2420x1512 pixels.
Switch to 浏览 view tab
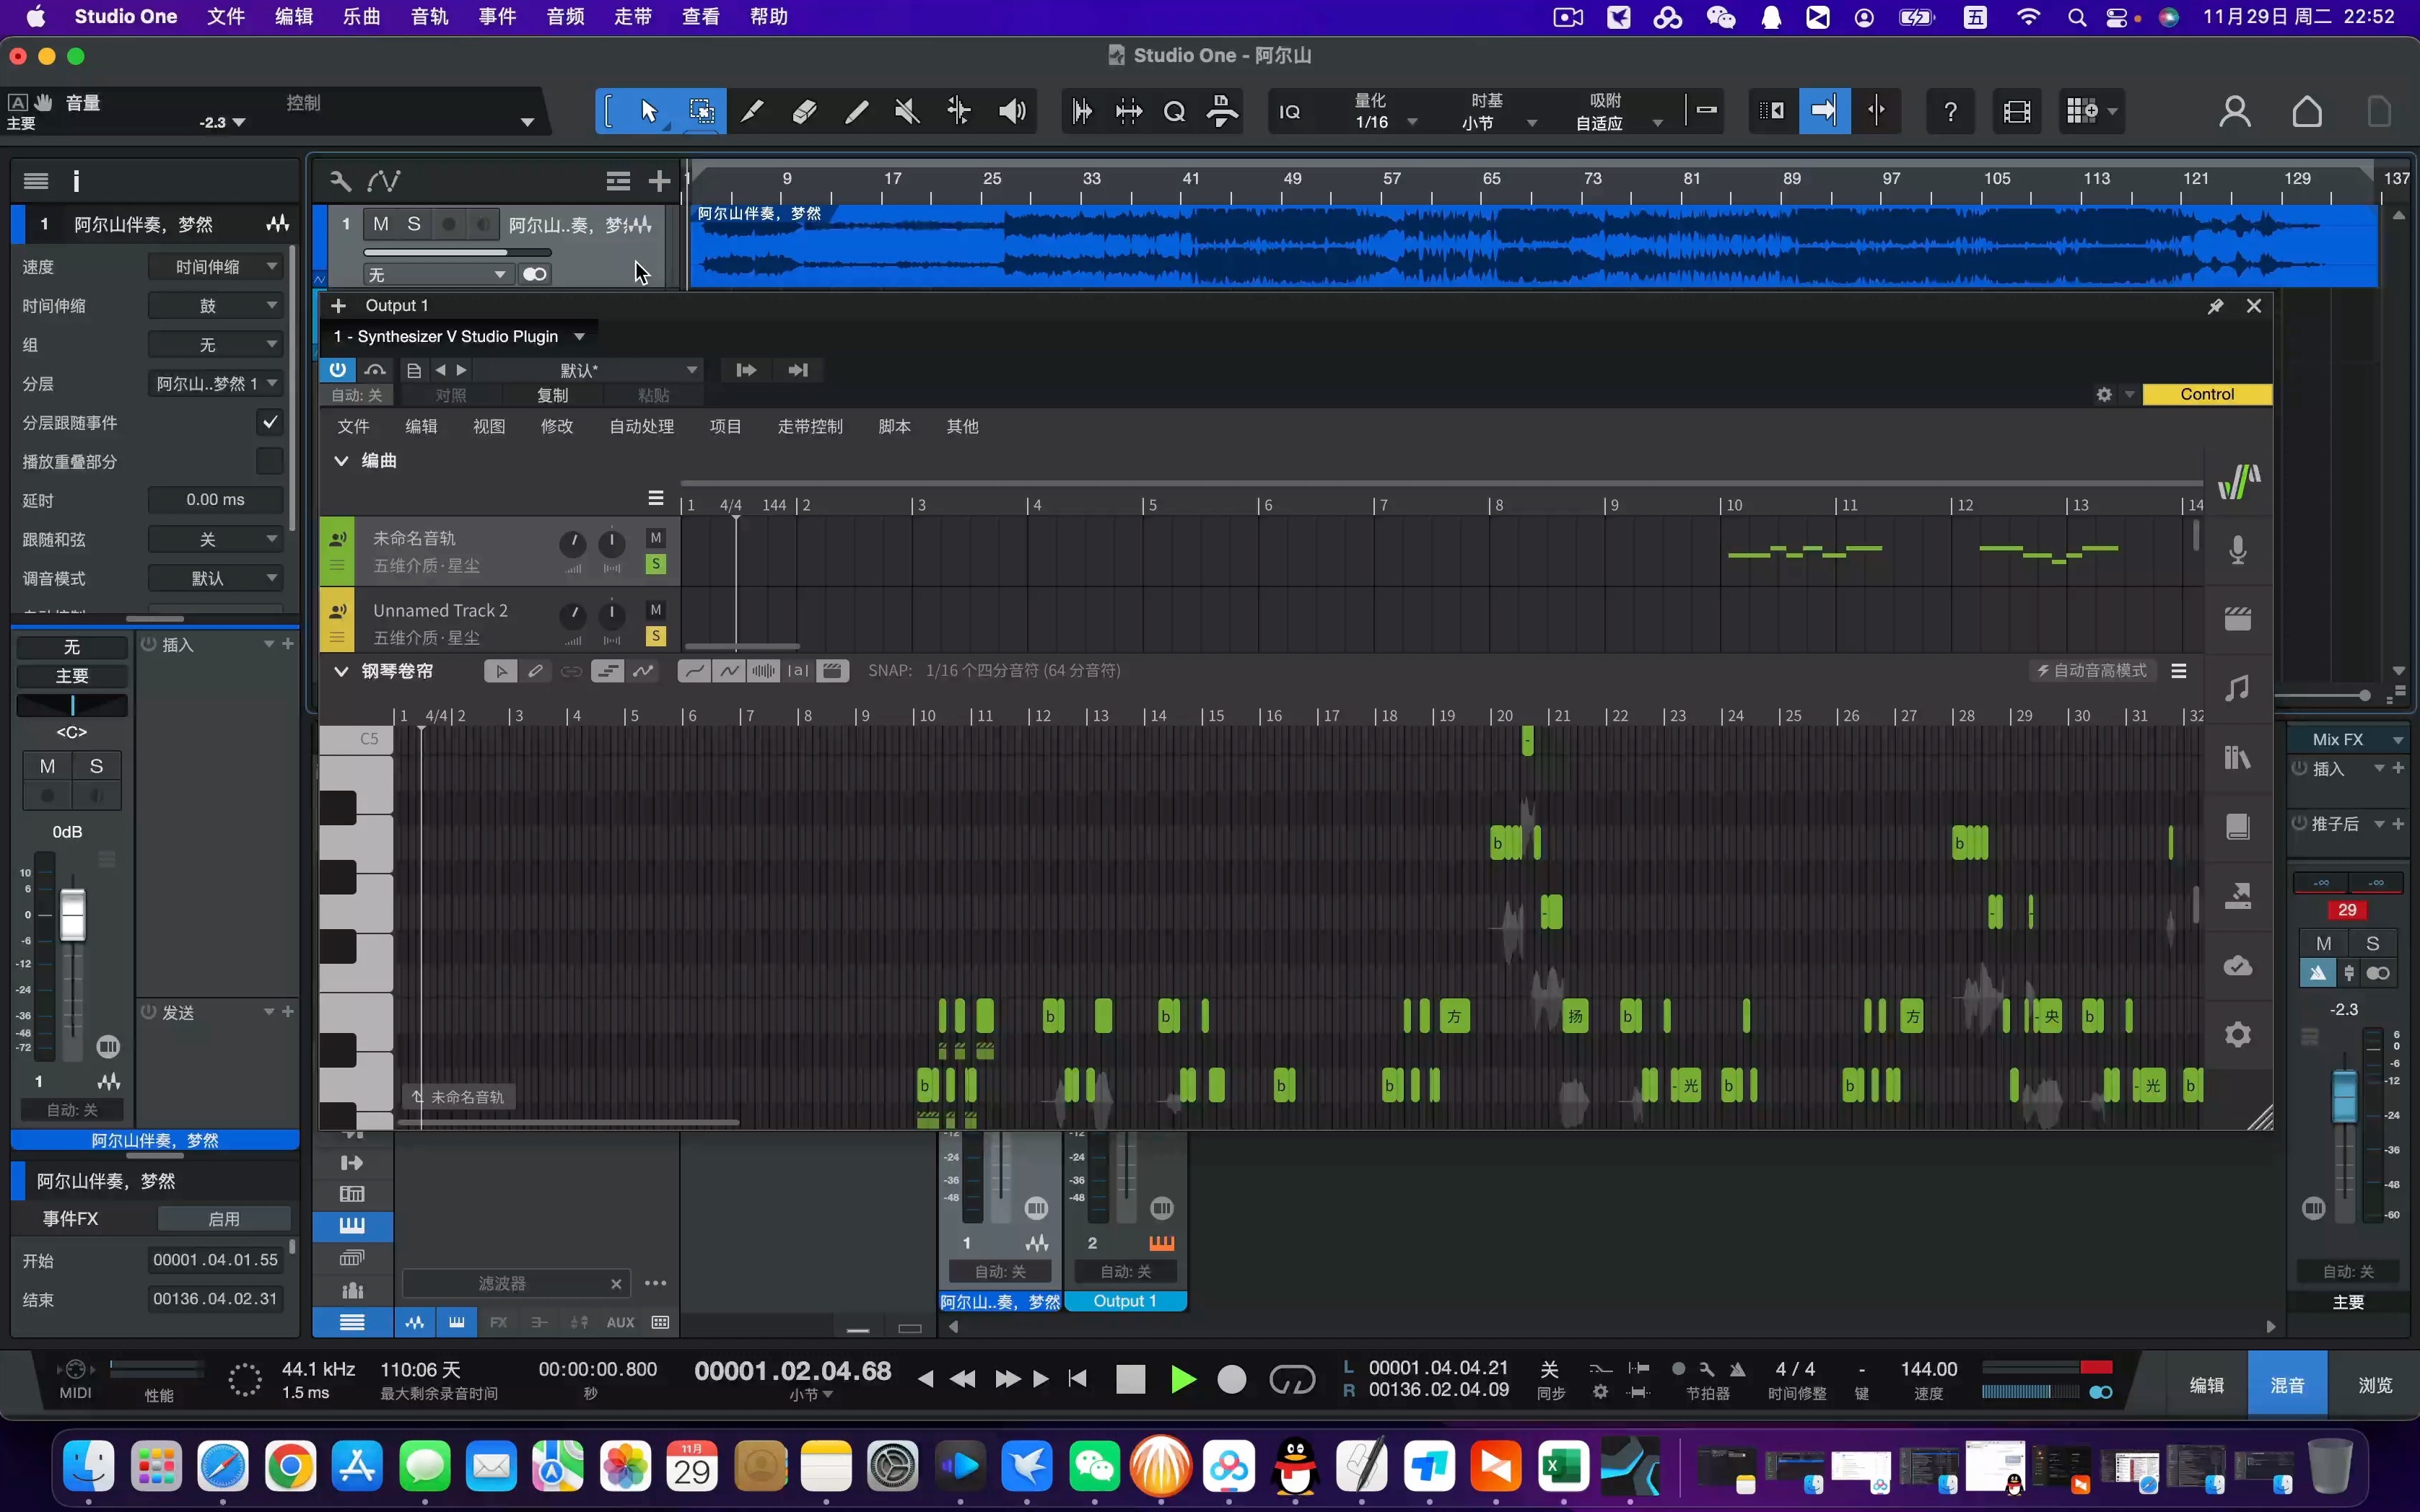(x=2375, y=1385)
